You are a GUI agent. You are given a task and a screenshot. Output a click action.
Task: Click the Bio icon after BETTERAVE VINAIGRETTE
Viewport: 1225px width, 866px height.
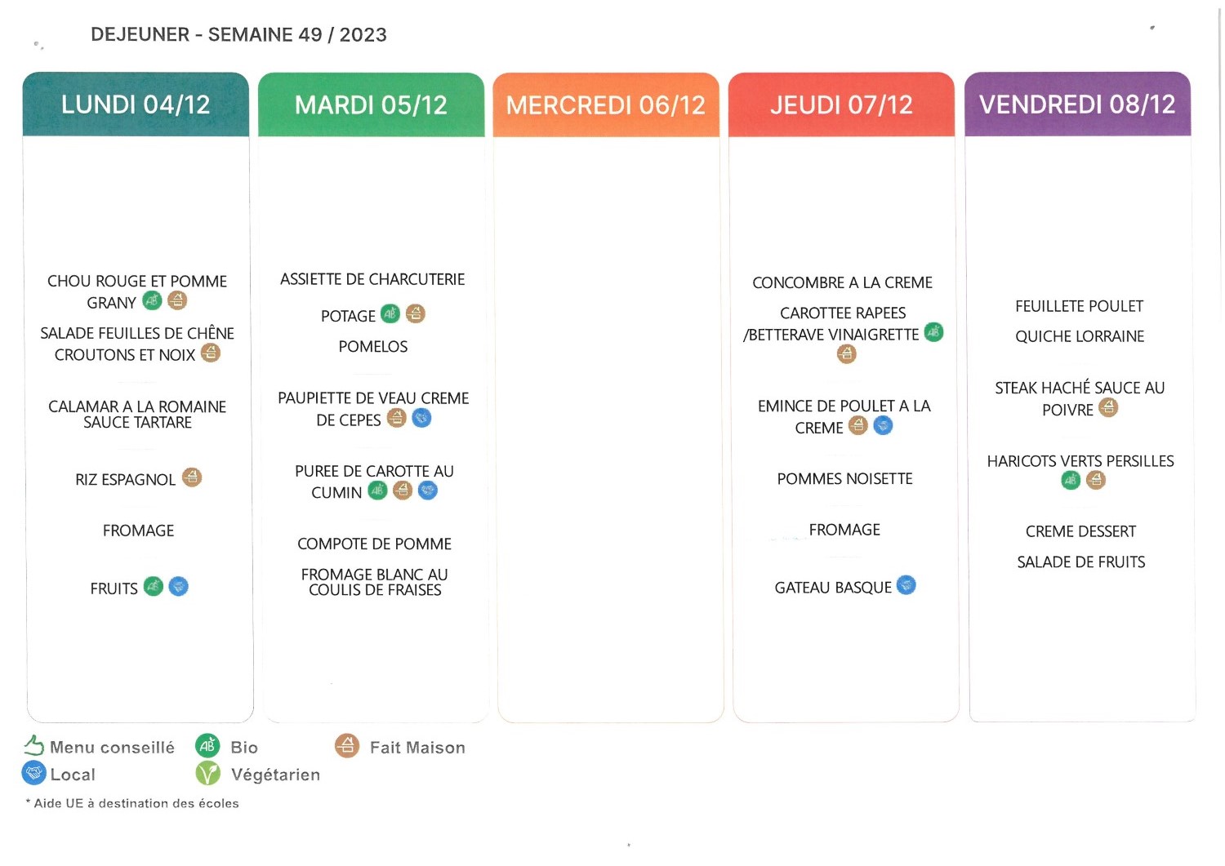pyautogui.click(x=933, y=332)
